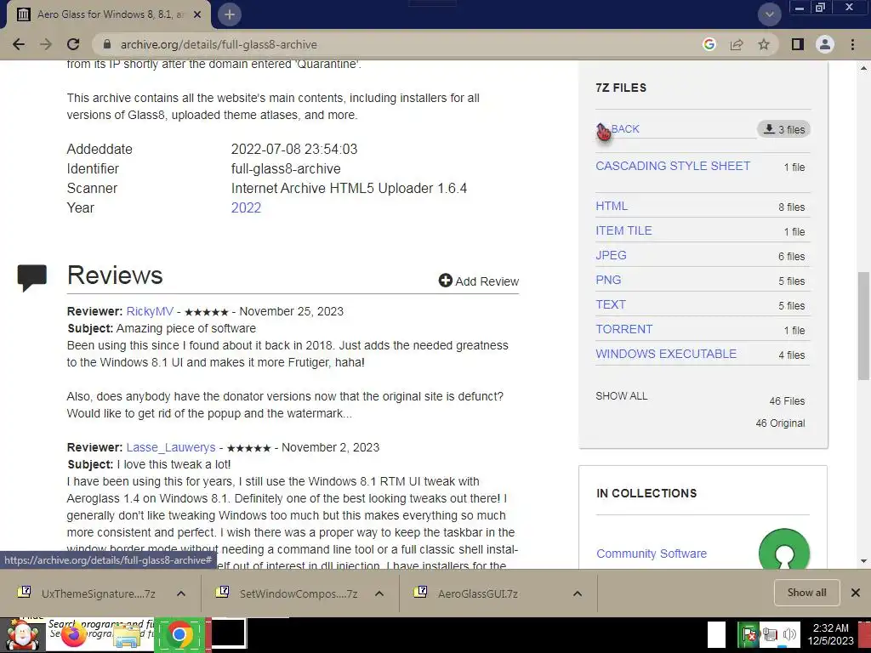Download the 3 files 7Z bundle
871x653 pixels.
click(783, 129)
